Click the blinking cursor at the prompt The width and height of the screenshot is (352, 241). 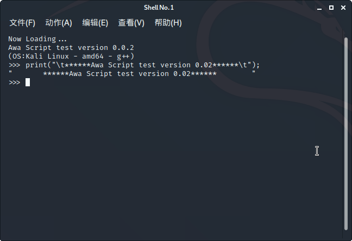coord(28,83)
